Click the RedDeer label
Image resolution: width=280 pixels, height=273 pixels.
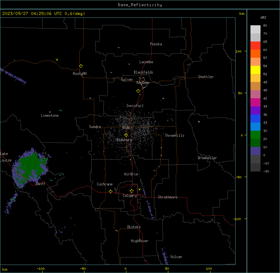point(143,83)
